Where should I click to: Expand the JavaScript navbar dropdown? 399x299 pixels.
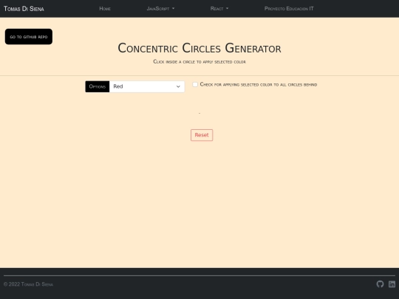(160, 9)
